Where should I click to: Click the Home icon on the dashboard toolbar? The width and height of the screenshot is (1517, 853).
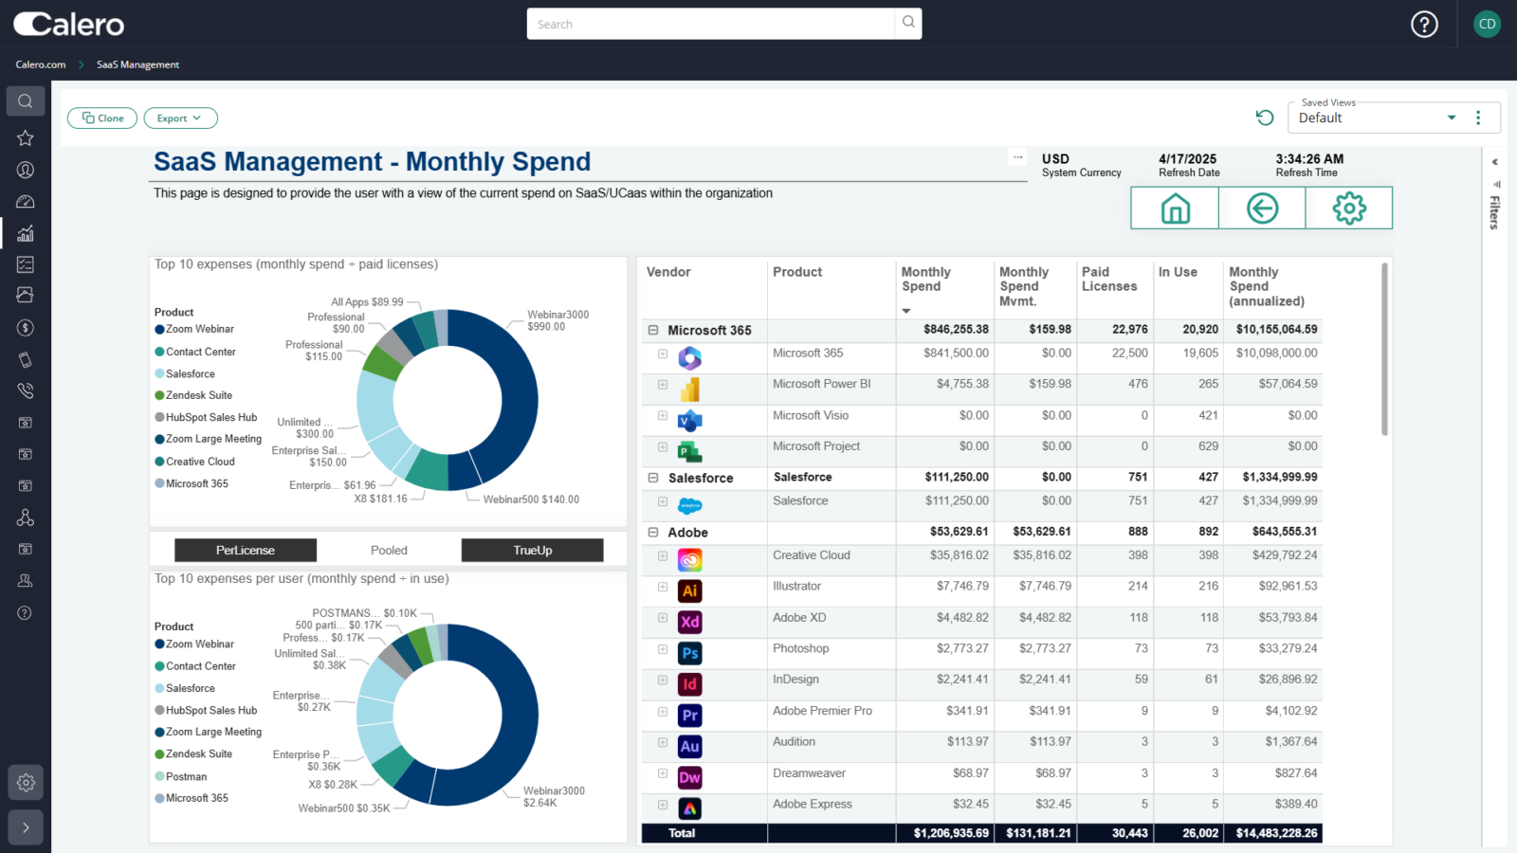[x=1174, y=208]
